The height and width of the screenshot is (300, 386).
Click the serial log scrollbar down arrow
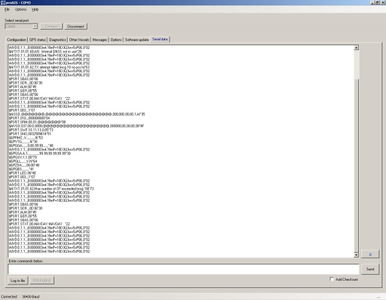(x=356, y=255)
